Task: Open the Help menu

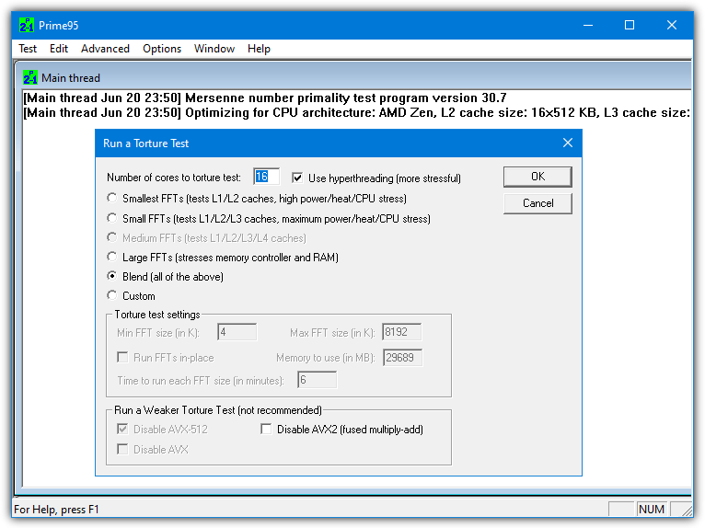Action: [259, 49]
